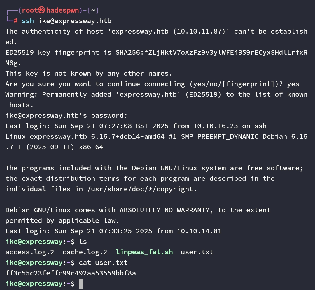
Task: Click the user flag hash string
Action: click(71, 273)
